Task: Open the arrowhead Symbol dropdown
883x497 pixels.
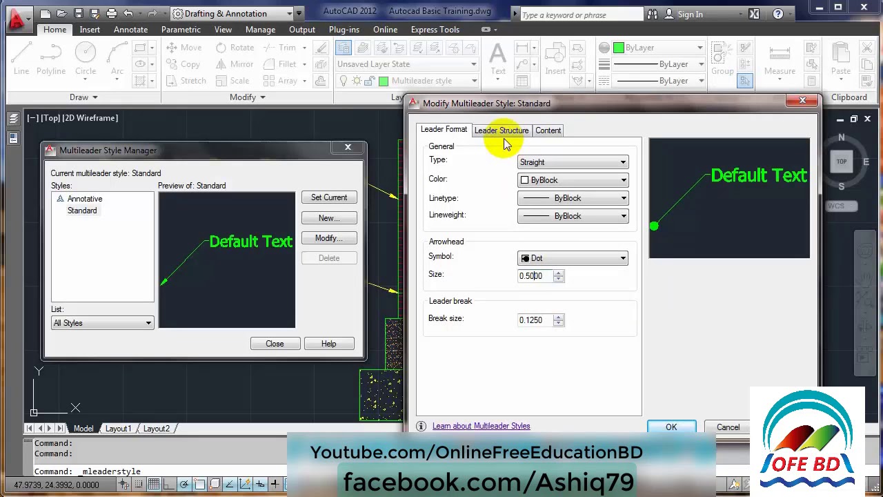Action: (573, 258)
